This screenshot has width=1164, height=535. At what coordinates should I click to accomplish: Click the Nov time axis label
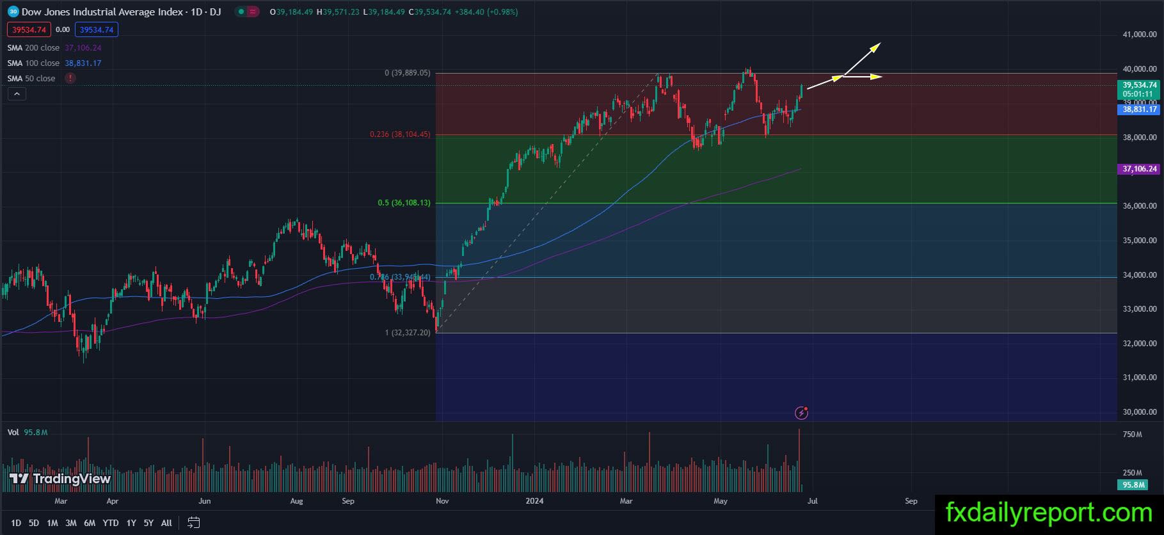[442, 501]
